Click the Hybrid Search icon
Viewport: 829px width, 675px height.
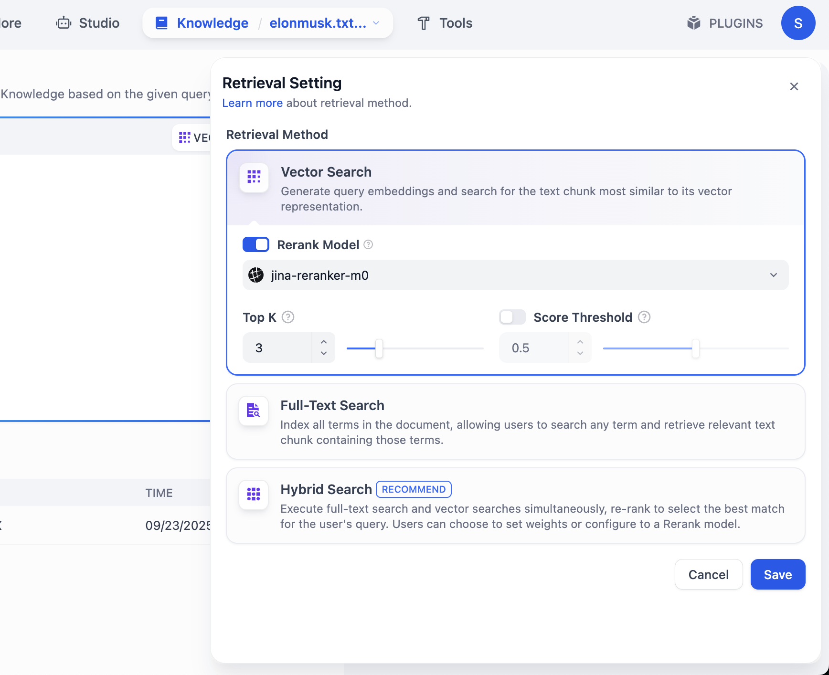click(254, 495)
